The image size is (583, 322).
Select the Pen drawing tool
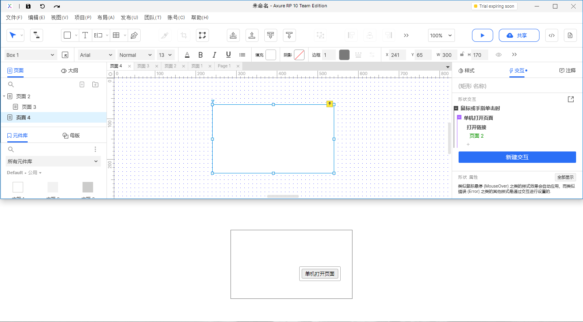pos(134,35)
